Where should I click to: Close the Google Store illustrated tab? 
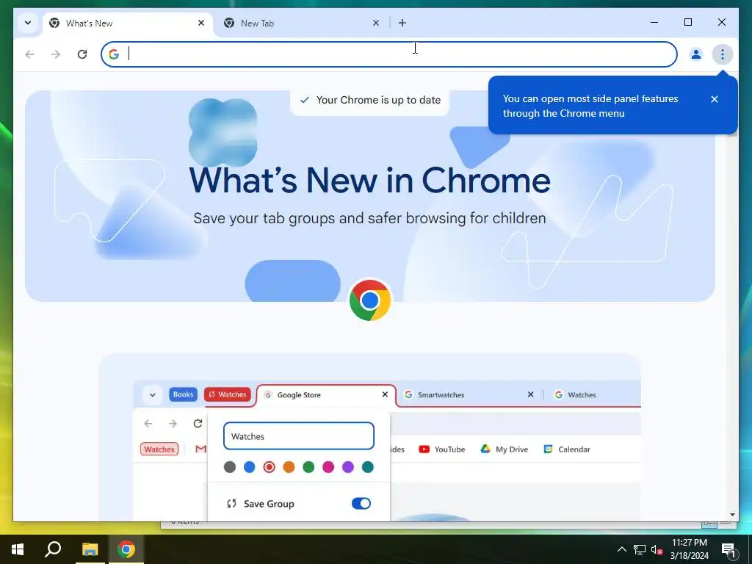385,394
